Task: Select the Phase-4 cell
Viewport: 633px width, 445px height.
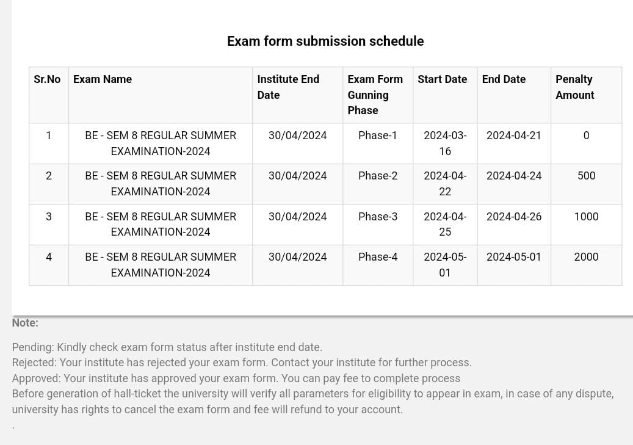Action: [x=378, y=257]
